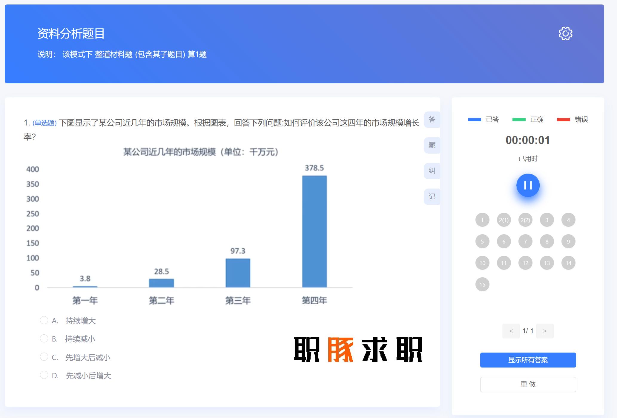The width and height of the screenshot is (617, 418).
Task: Jump to question 5 circle
Action: tap(482, 241)
